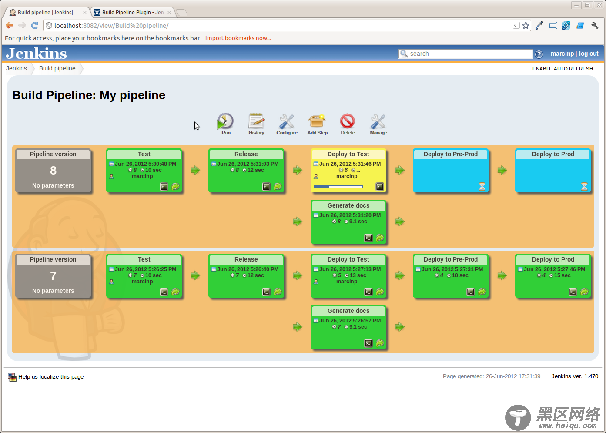
Task: Click Help us localize this page
Action: tap(51, 377)
